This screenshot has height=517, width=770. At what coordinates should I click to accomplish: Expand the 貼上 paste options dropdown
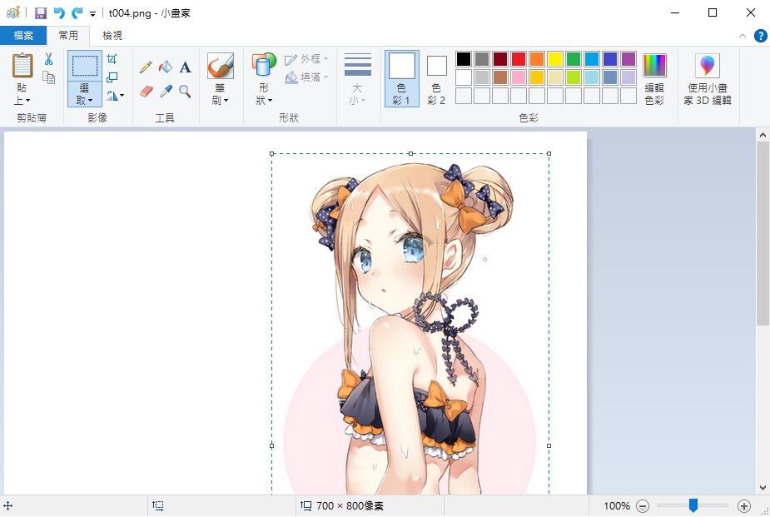22,94
